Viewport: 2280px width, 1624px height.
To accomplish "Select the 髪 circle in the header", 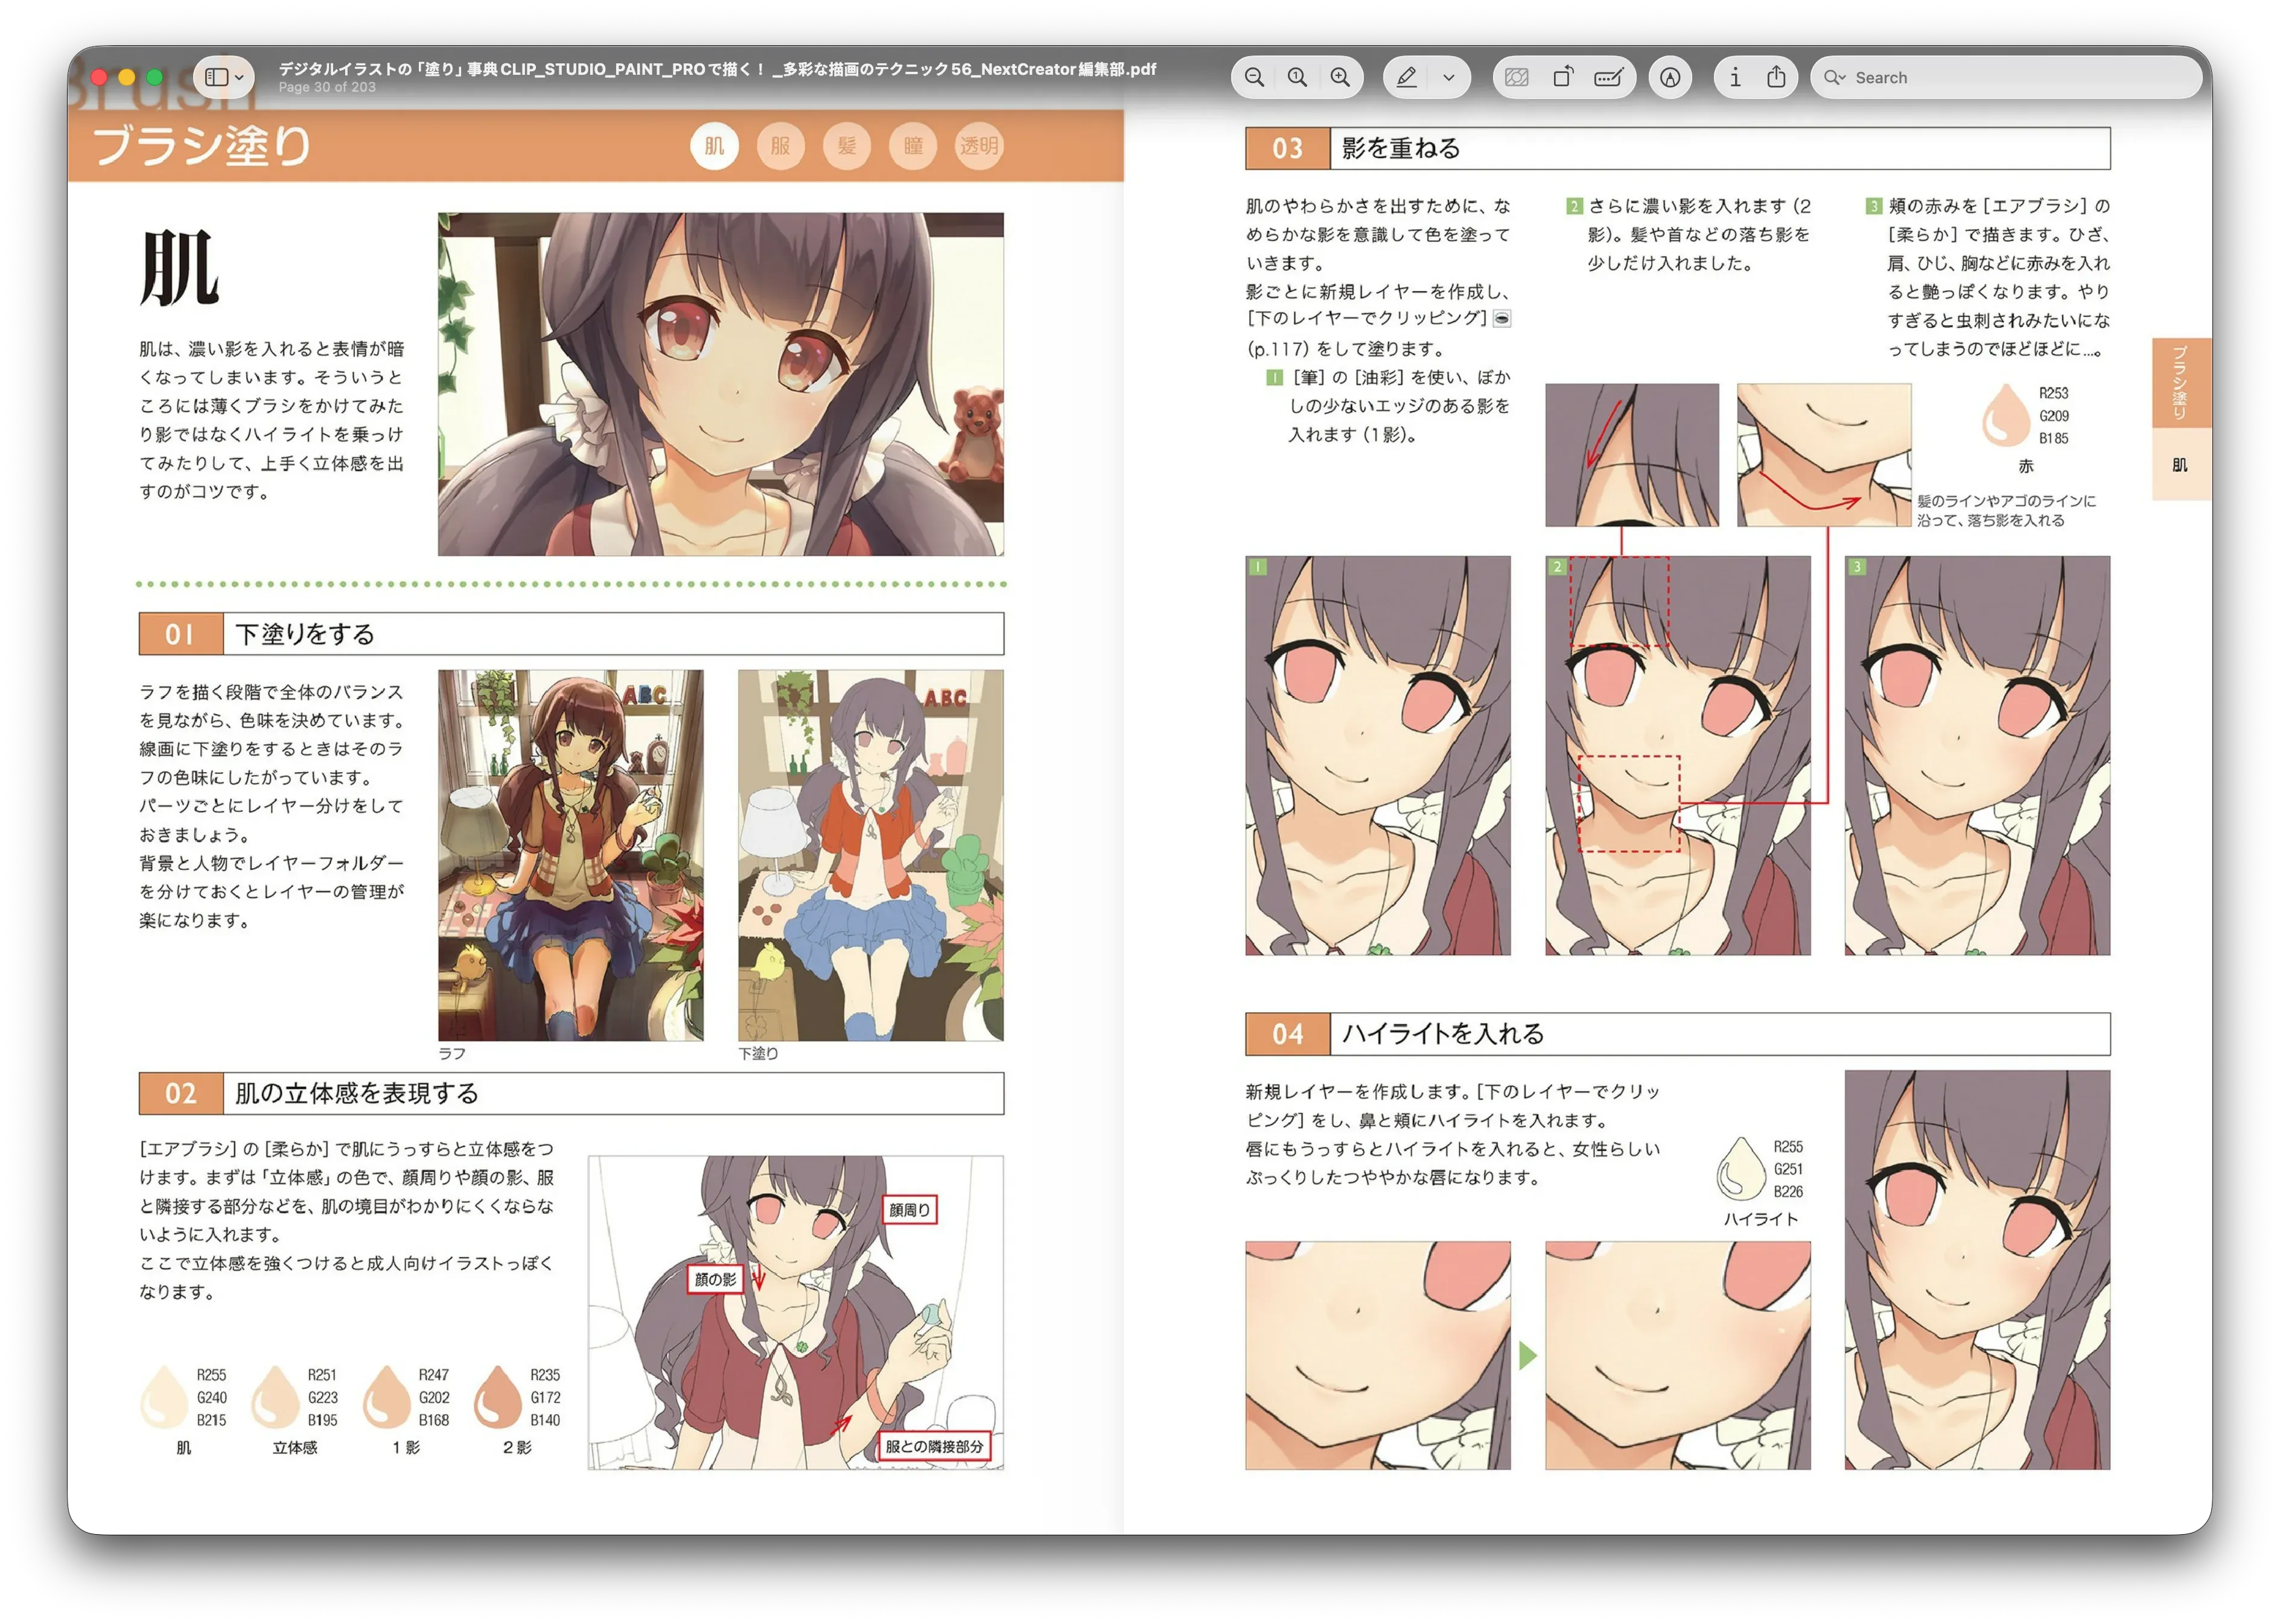I will point(846,146).
